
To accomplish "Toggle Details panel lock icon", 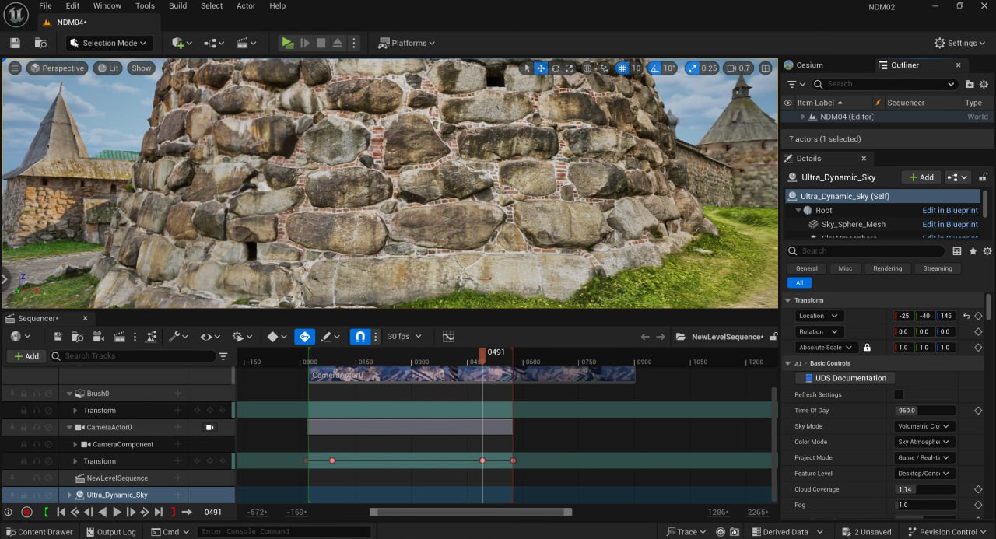I will (x=983, y=177).
